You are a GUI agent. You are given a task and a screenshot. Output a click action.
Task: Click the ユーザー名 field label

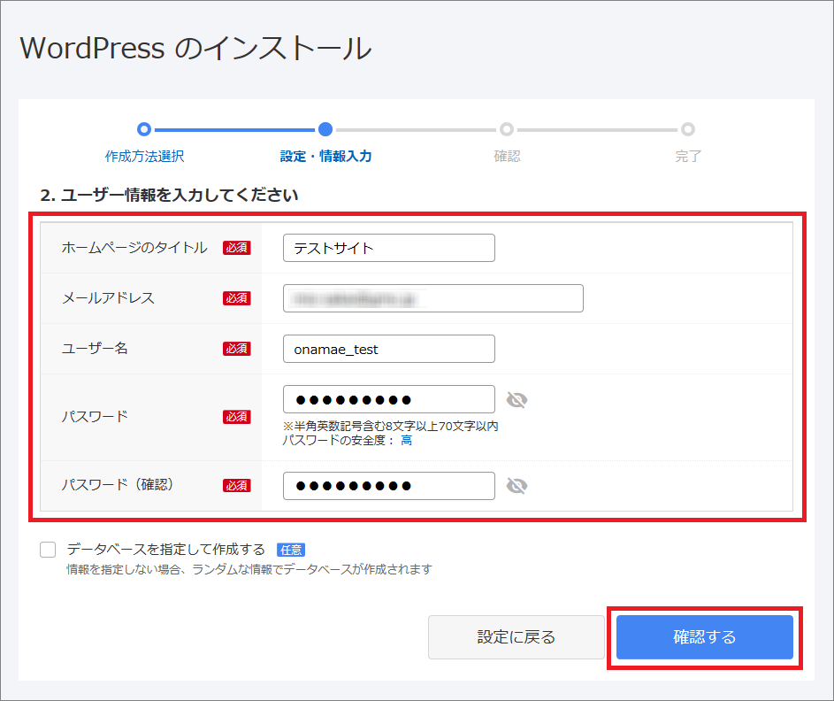click(x=95, y=348)
